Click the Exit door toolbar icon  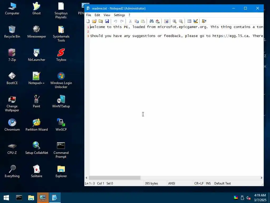(204, 21)
